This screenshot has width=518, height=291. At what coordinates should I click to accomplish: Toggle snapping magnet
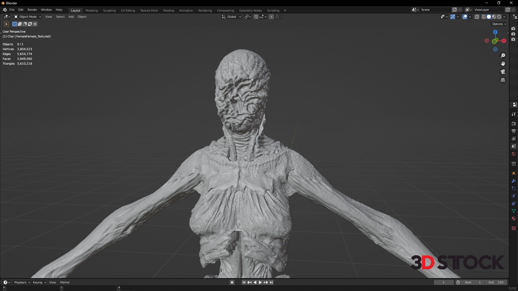click(x=256, y=17)
